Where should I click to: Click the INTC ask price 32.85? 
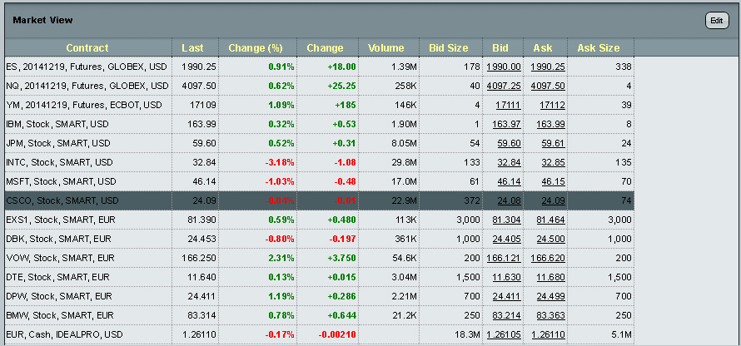click(x=553, y=162)
